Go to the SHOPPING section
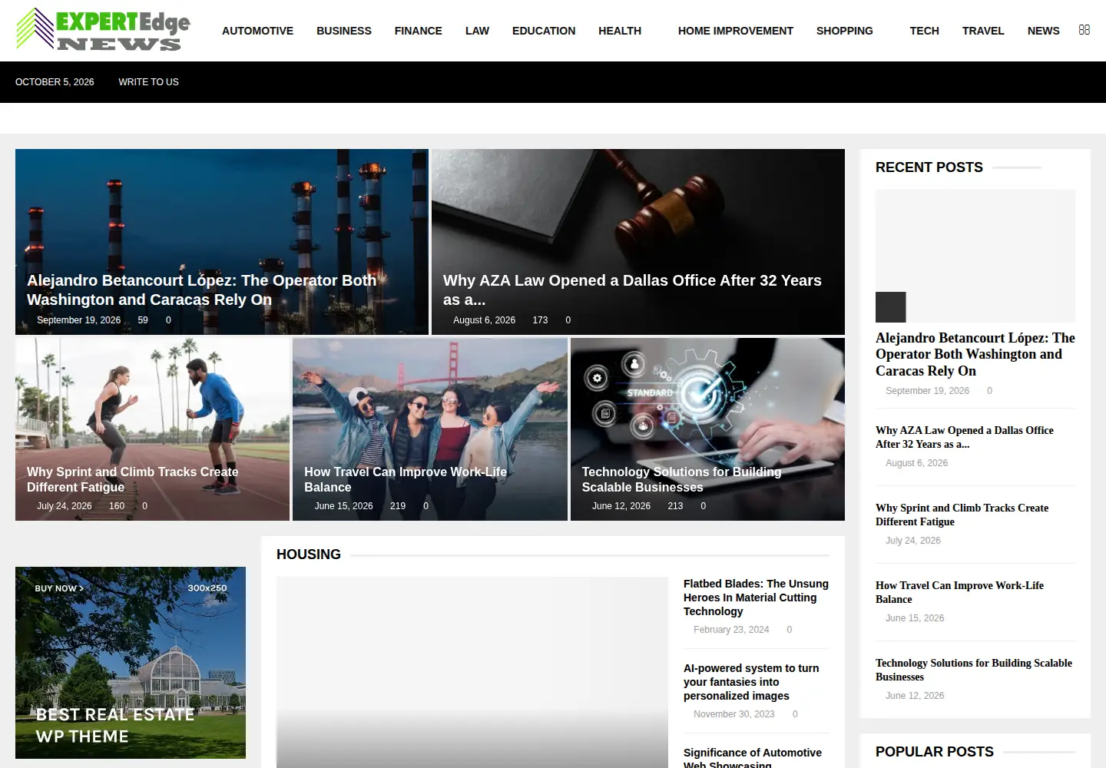This screenshot has height=768, width=1106. tap(845, 31)
